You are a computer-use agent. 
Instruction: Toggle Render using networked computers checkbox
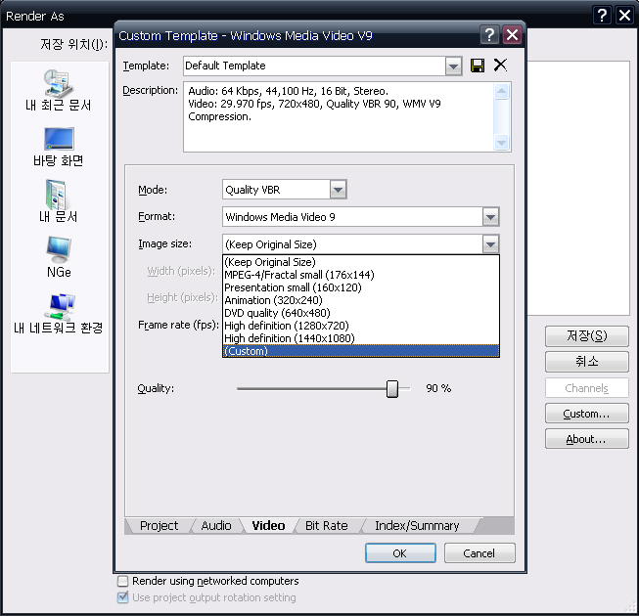tap(122, 581)
